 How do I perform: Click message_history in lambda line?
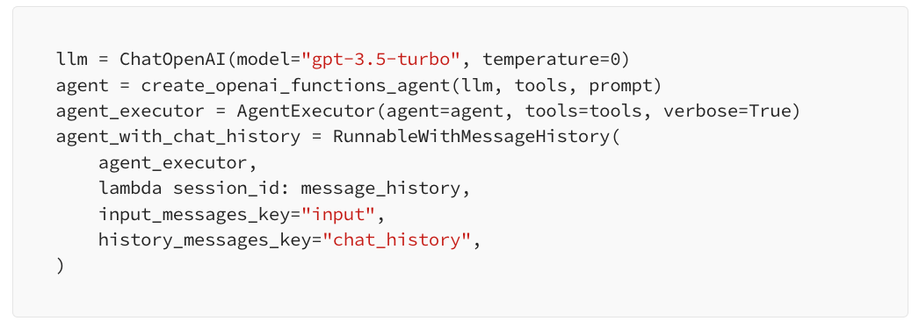(x=380, y=189)
